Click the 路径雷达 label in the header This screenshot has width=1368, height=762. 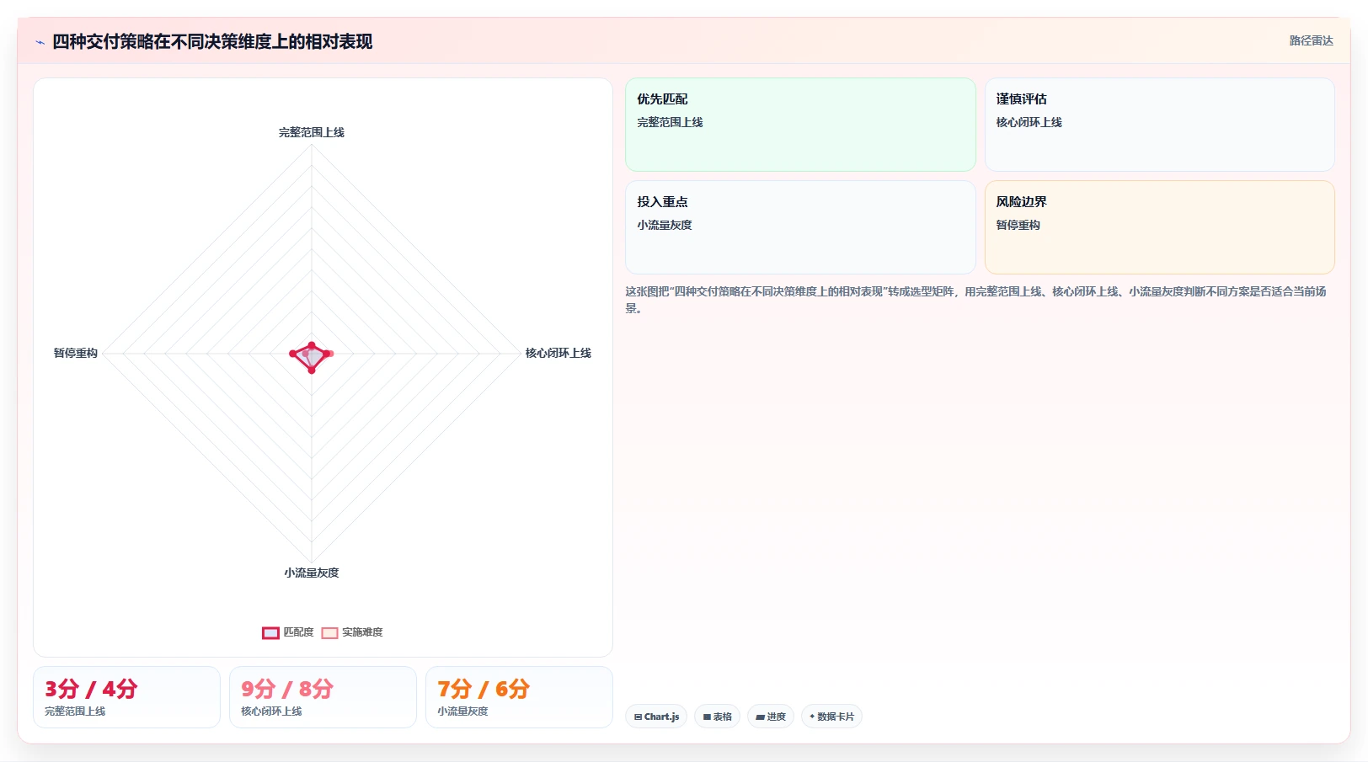click(x=1311, y=40)
